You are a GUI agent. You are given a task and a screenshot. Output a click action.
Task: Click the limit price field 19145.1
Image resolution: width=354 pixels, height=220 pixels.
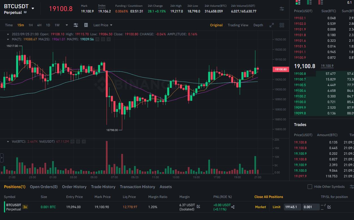point(293,207)
